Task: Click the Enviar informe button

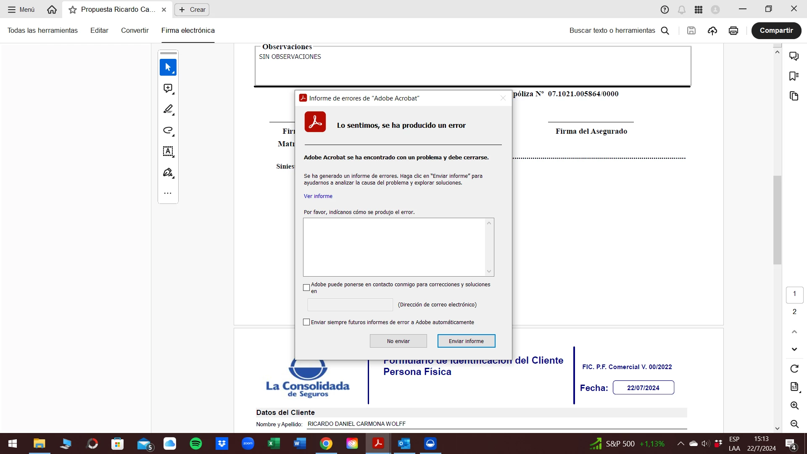Action: [466, 341]
